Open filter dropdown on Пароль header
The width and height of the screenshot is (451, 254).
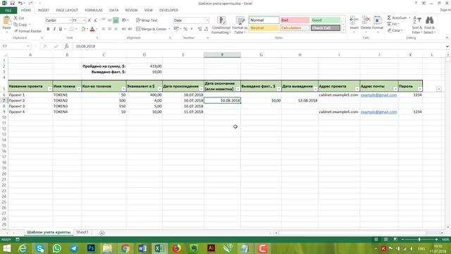click(420, 90)
